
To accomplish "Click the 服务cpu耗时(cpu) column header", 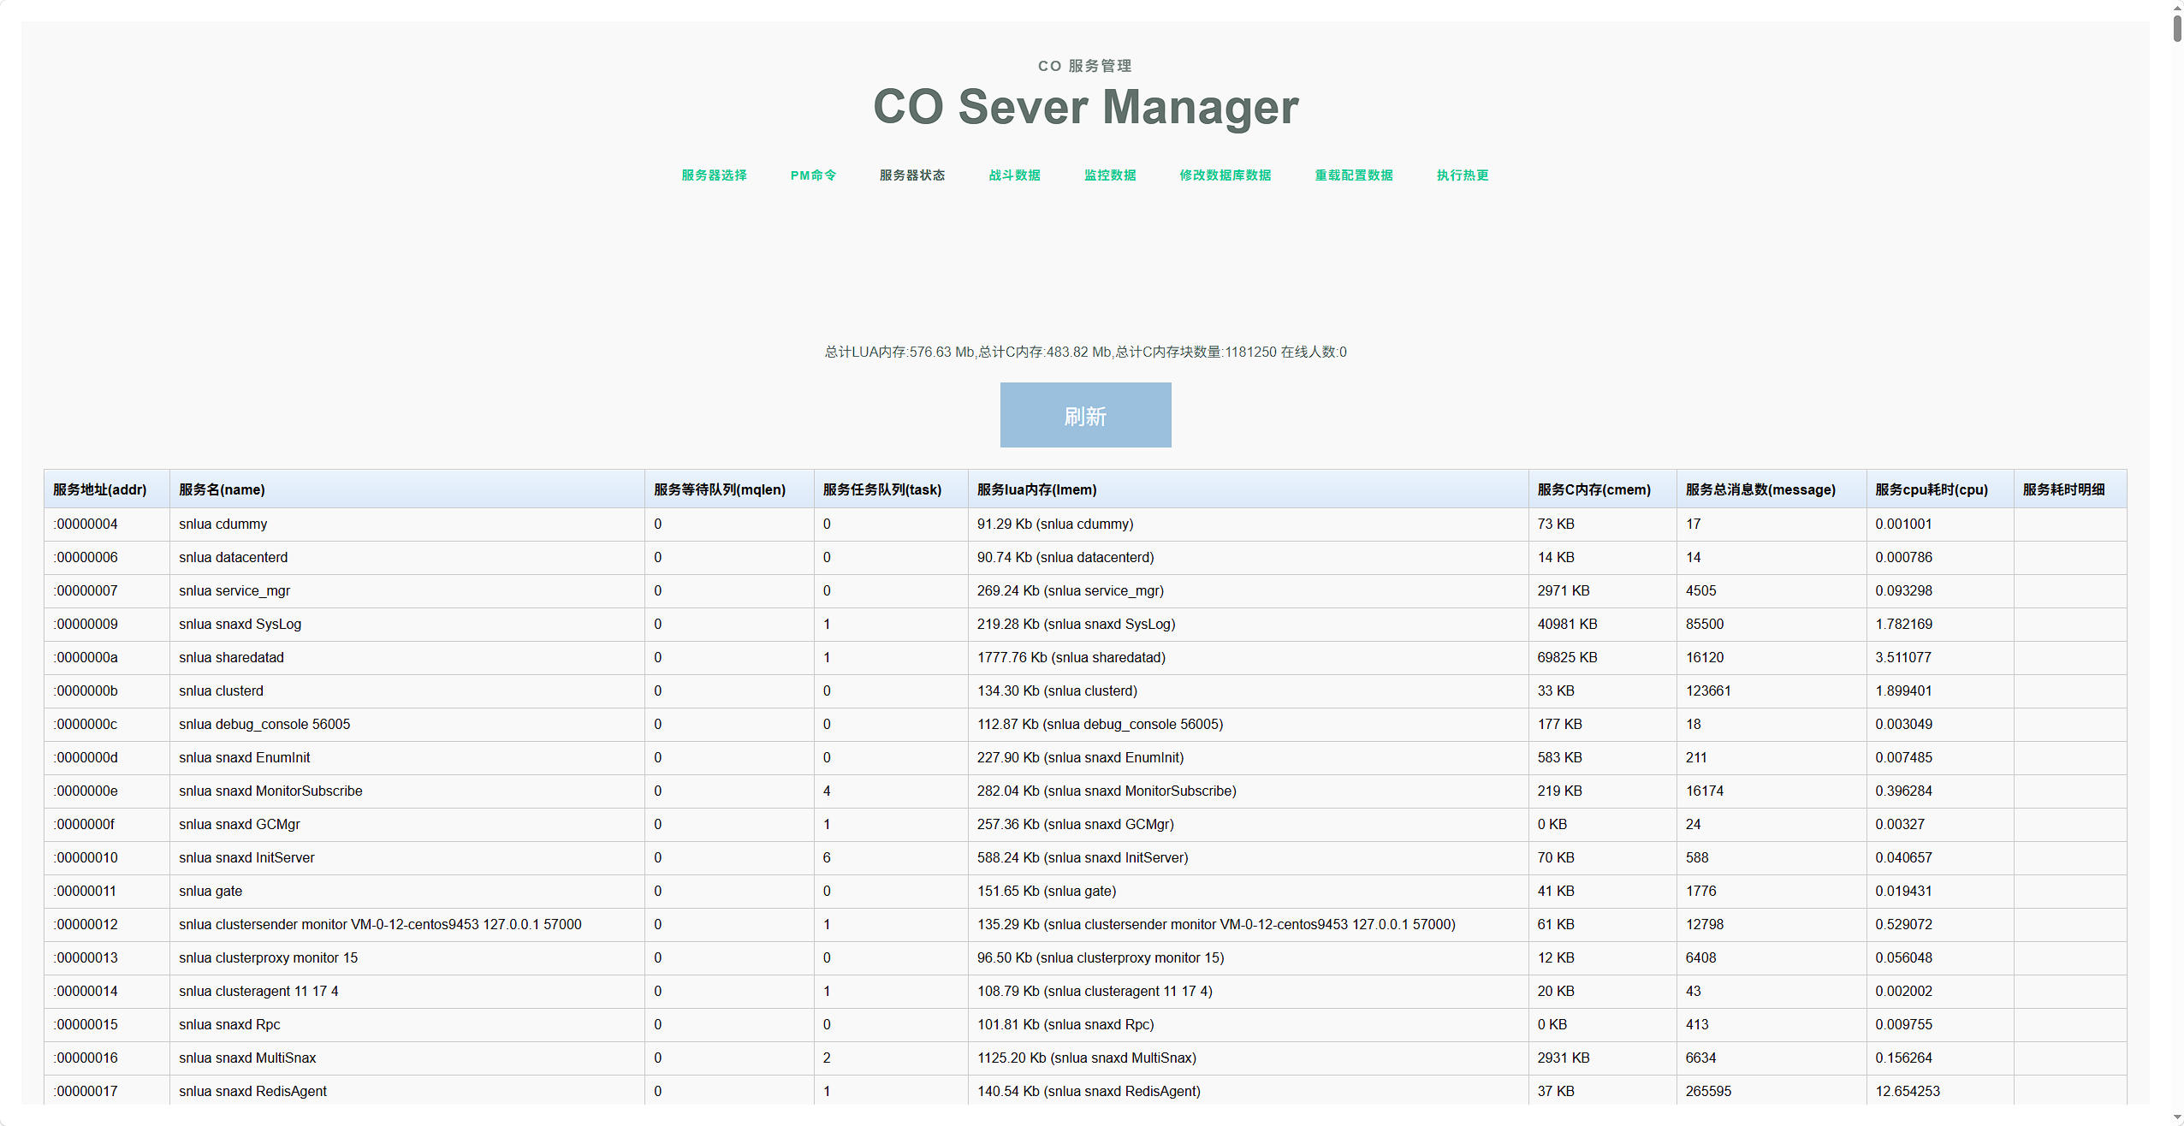I will point(1940,489).
